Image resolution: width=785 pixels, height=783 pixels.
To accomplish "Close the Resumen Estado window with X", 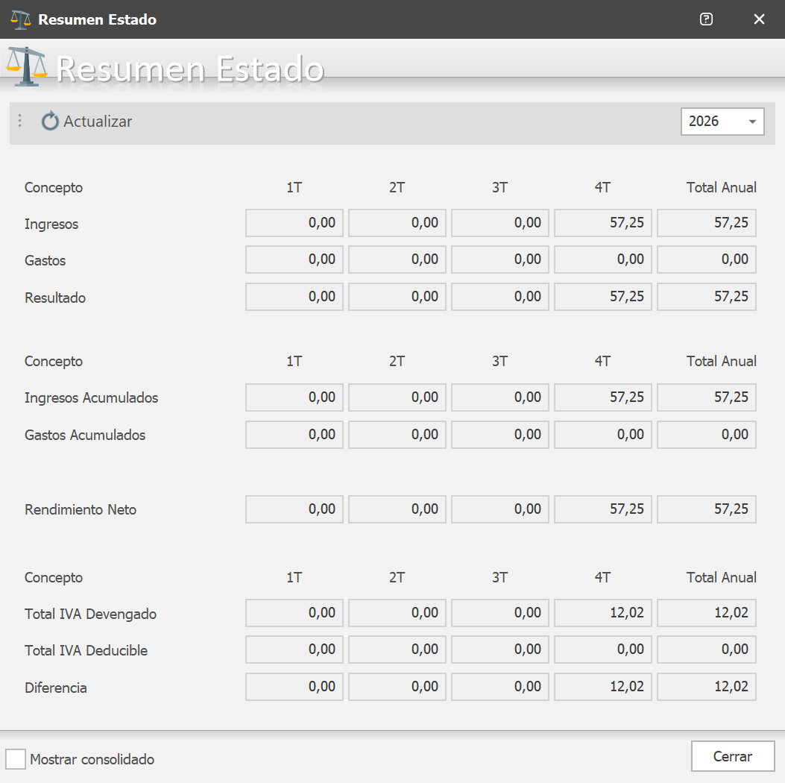I will click(759, 19).
